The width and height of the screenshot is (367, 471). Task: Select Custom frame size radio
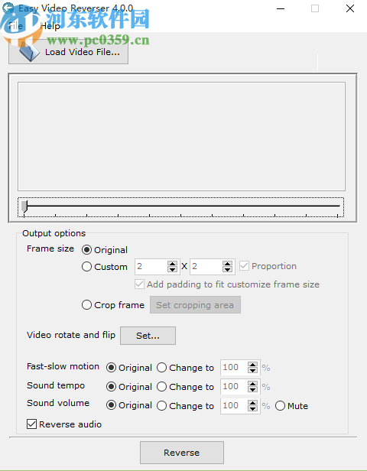click(105, 267)
